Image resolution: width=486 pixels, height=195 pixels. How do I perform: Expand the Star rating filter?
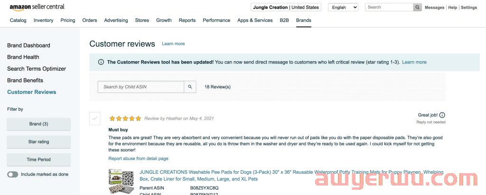[x=39, y=142]
